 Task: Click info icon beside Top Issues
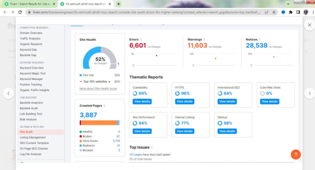pyautogui.click(x=152, y=147)
